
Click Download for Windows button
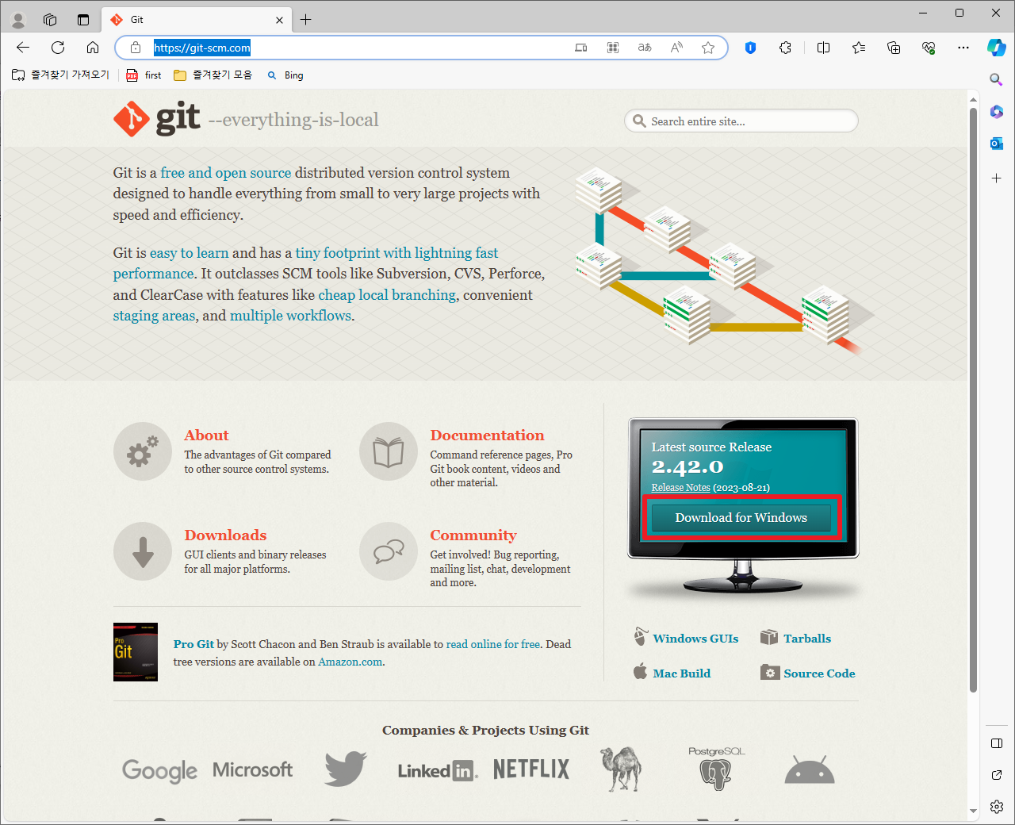pos(741,518)
